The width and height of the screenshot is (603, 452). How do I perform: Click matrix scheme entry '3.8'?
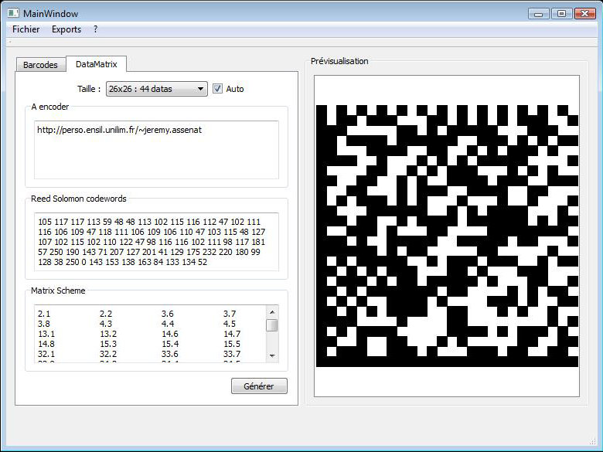(44, 324)
